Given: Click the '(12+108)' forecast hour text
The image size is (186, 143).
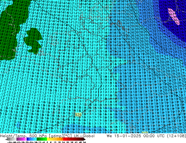Looking at the screenshot, I should [x=177, y=136].
